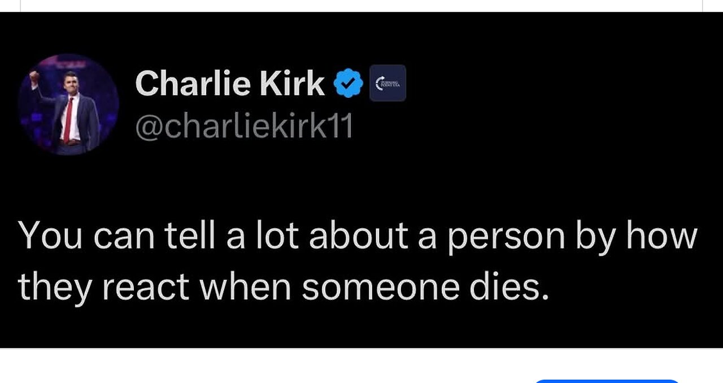Click the red tie in the profile photo
The height and width of the screenshot is (383, 723).
(68, 120)
